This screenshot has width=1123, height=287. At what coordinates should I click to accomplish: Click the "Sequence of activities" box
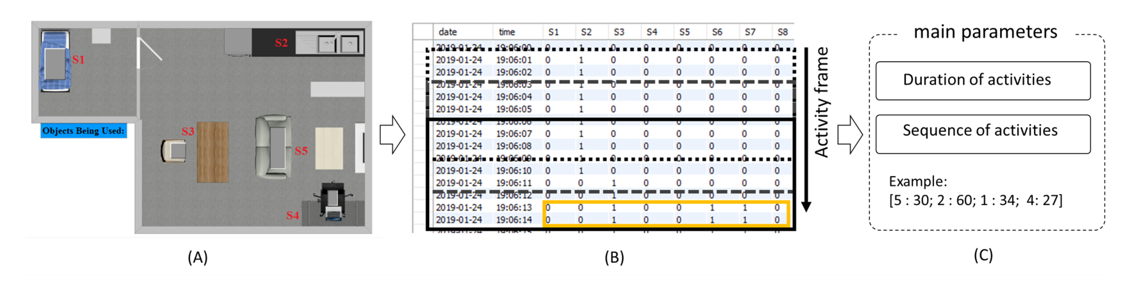click(x=983, y=134)
